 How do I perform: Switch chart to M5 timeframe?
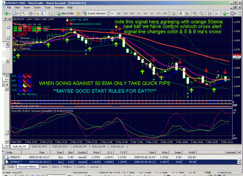[x=119, y=14]
